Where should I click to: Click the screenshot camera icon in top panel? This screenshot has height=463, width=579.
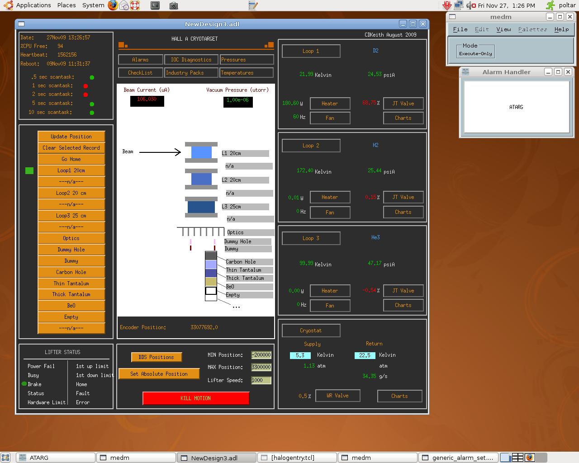pyautogui.click(x=174, y=5)
